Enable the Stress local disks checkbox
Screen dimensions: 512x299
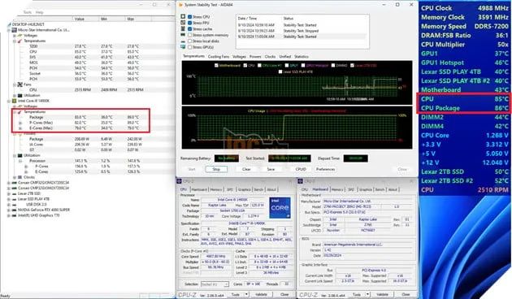coord(189,41)
